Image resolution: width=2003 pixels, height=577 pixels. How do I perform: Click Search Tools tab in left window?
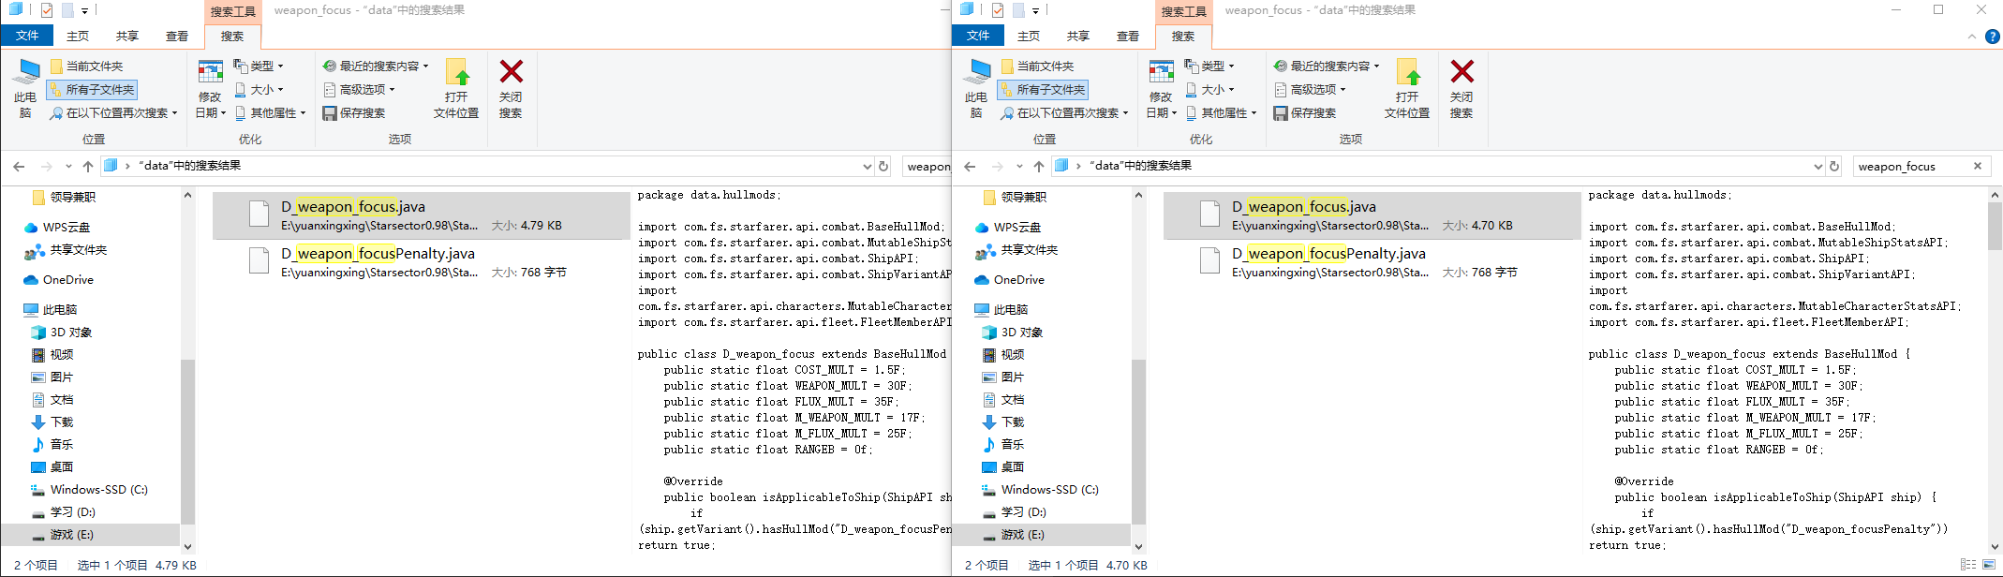tap(232, 11)
